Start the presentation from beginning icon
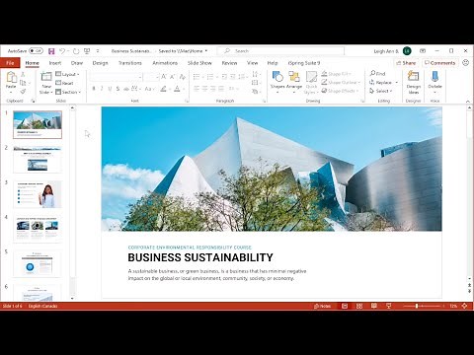 point(87,51)
